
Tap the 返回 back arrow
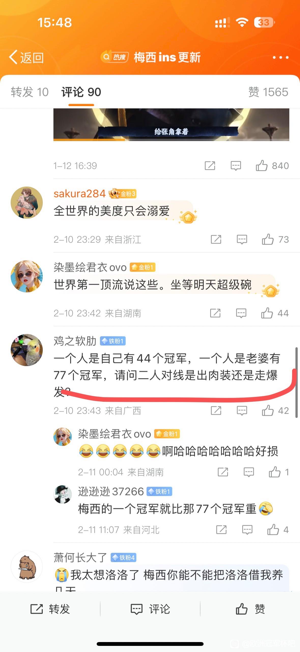click(26, 57)
